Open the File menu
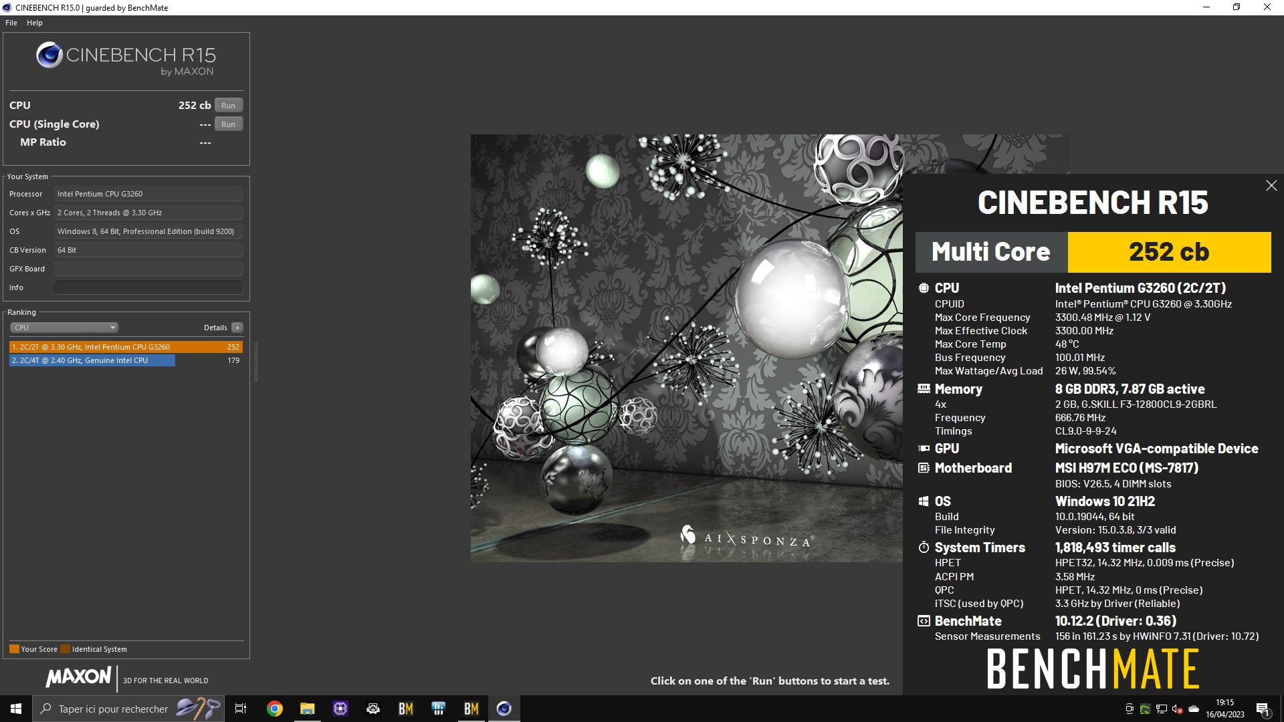 click(11, 23)
